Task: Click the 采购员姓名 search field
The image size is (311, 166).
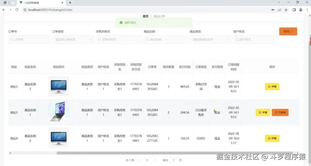Action: click(119, 39)
